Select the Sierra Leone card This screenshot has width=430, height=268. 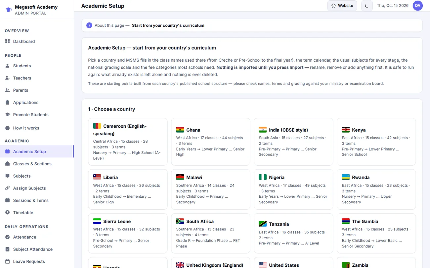128,233
